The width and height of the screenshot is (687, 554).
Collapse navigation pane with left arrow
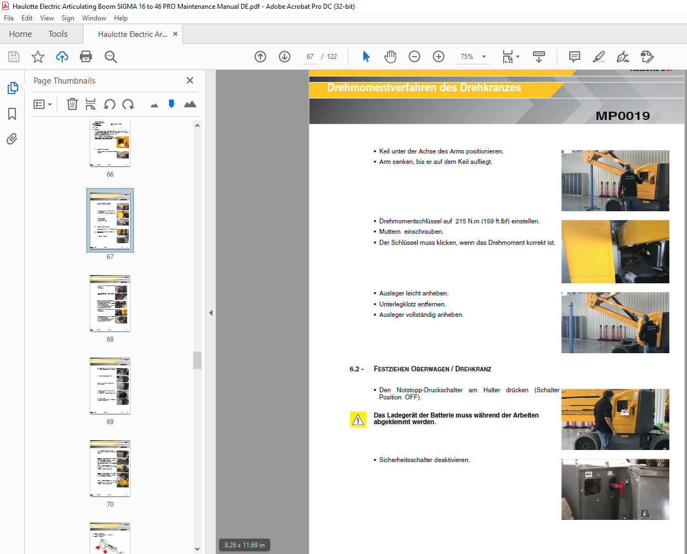(x=211, y=312)
